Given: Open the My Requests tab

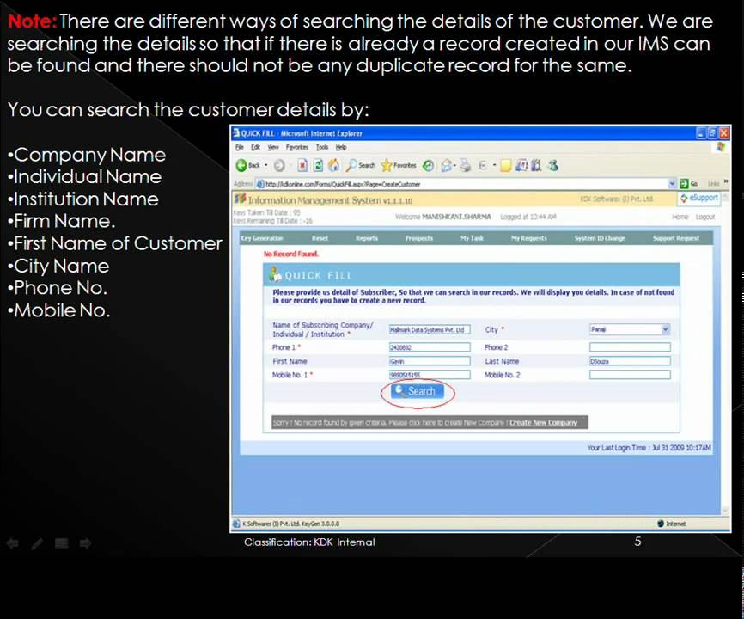Looking at the screenshot, I should click(529, 238).
